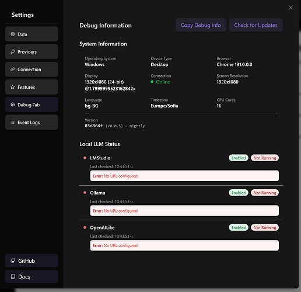This screenshot has height=292, width=301.
Task: Click the book icon beside Docs
Action: coord(13,276)
